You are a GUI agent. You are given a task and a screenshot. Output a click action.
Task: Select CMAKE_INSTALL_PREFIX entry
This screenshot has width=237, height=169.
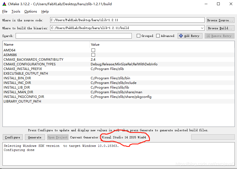[x=23, y=69]
